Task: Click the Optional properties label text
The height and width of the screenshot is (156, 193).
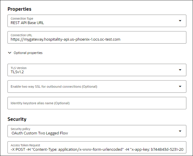Action: pyautogui.click(x=28, y=53)
